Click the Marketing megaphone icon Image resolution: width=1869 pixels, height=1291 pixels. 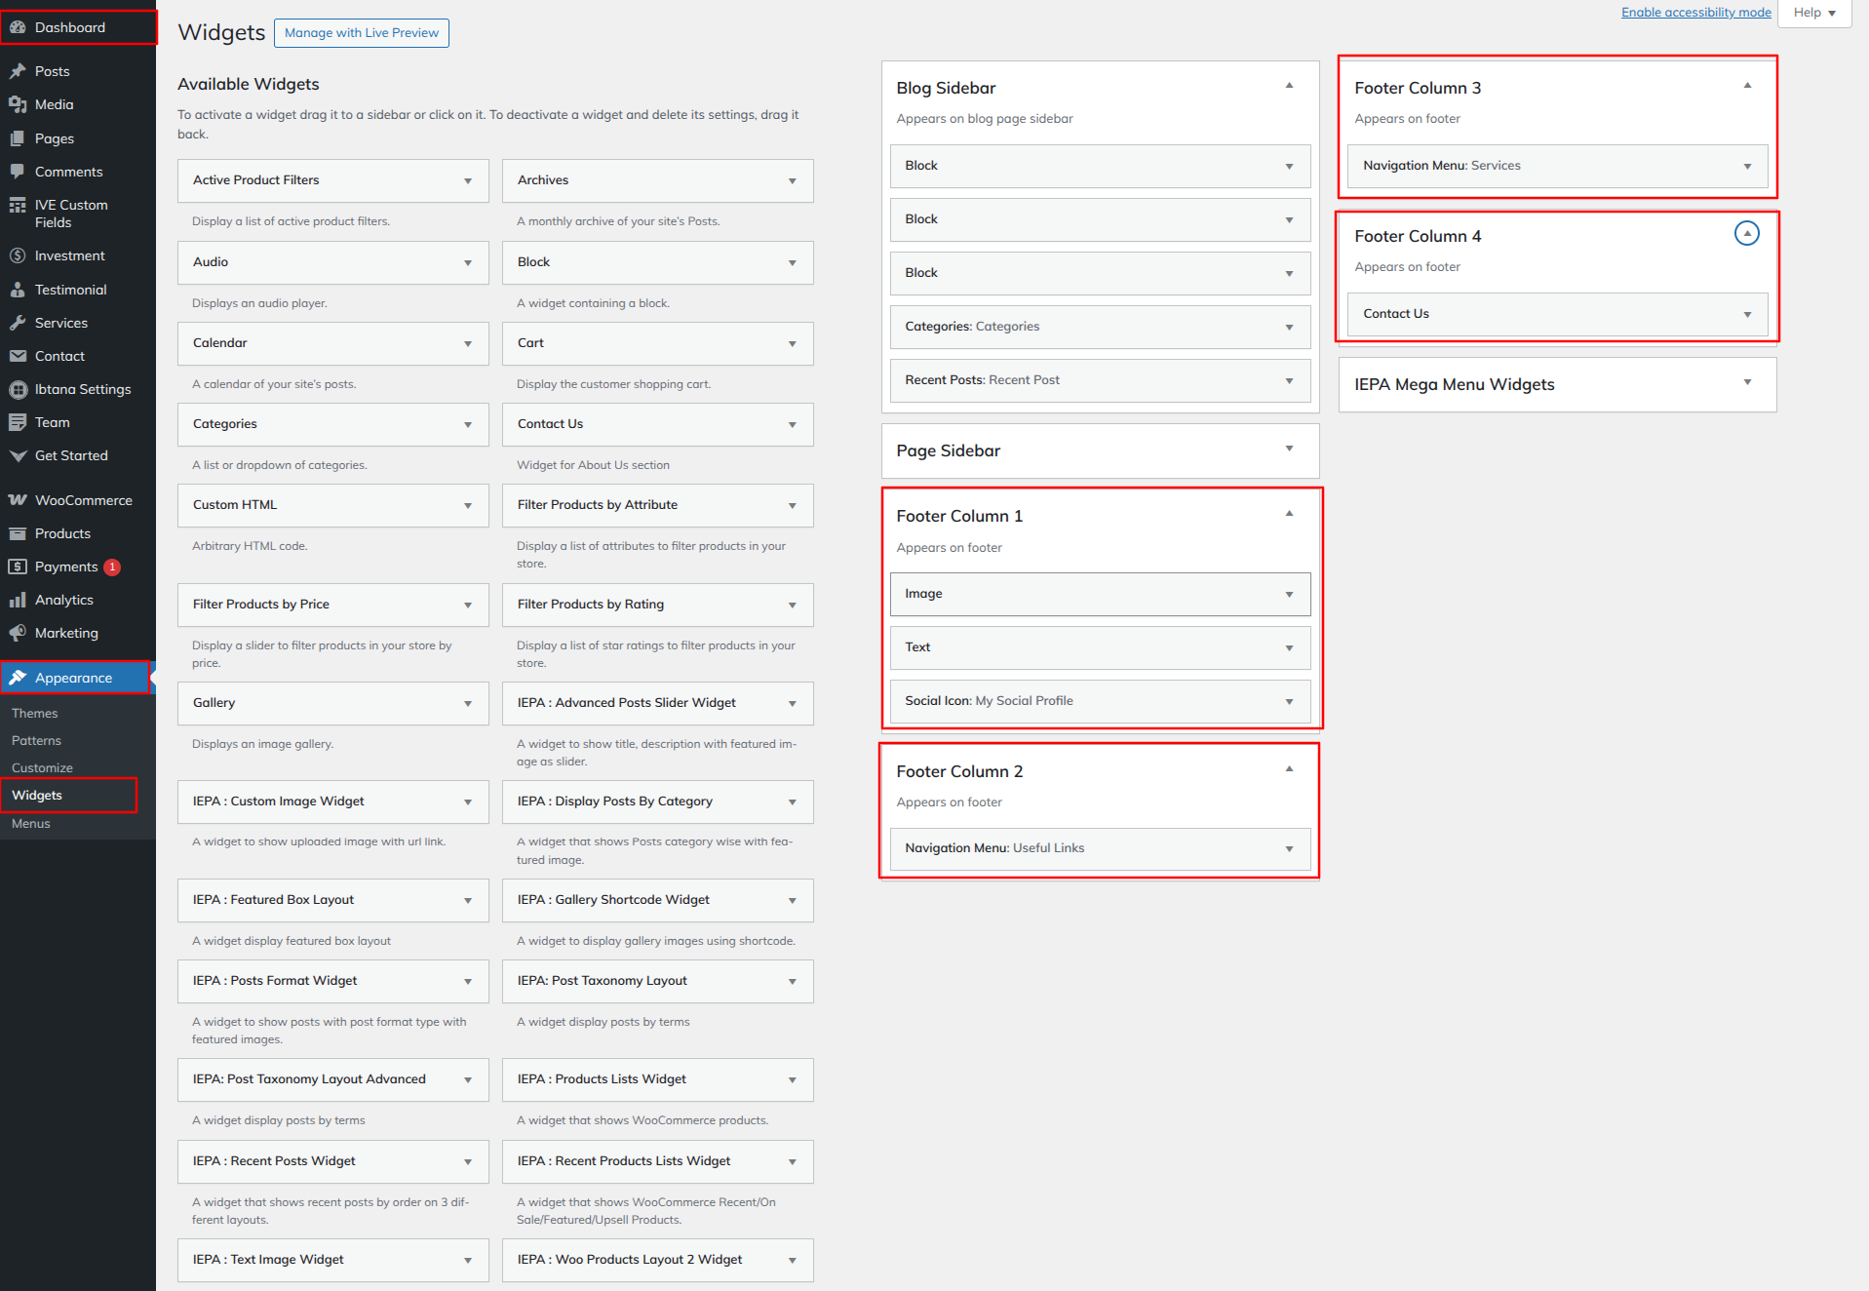(x=18, y=633)
